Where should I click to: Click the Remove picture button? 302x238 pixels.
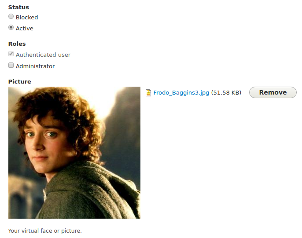[x=273, y=92]
